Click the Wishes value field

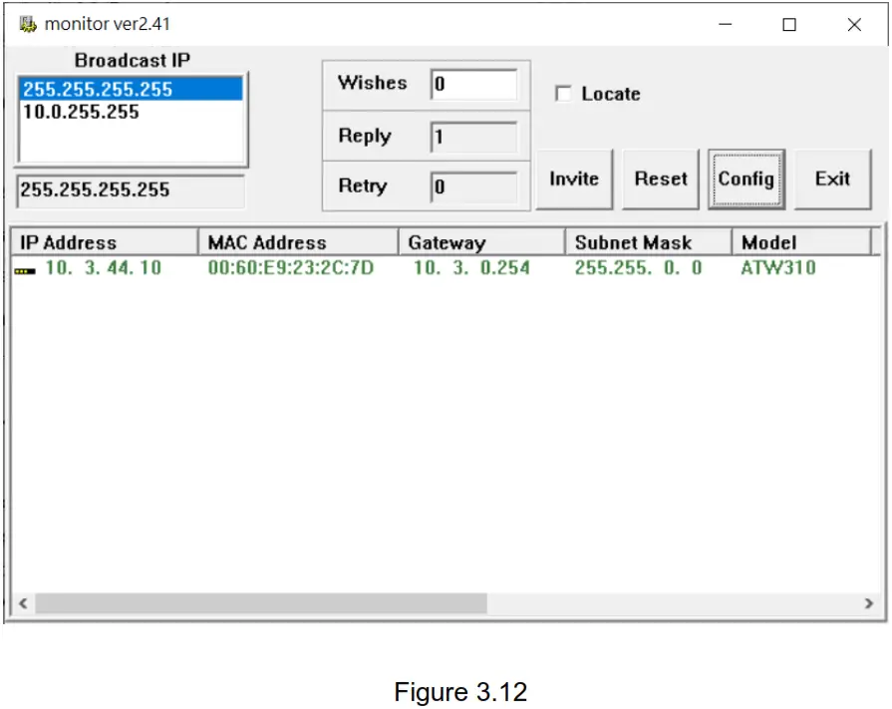pyautogui.click(x=473, y=84)
